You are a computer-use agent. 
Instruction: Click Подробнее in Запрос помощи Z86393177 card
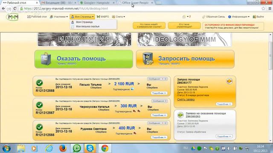pos(224,104)
